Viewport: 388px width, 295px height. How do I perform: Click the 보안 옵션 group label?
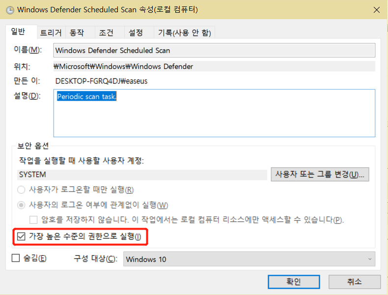(x=33, y=146)
